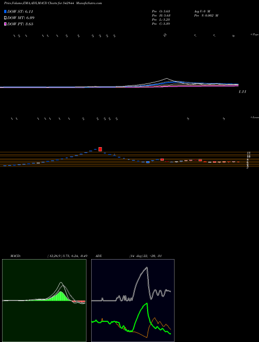Open the ADX line chart panel

(133, 301)
